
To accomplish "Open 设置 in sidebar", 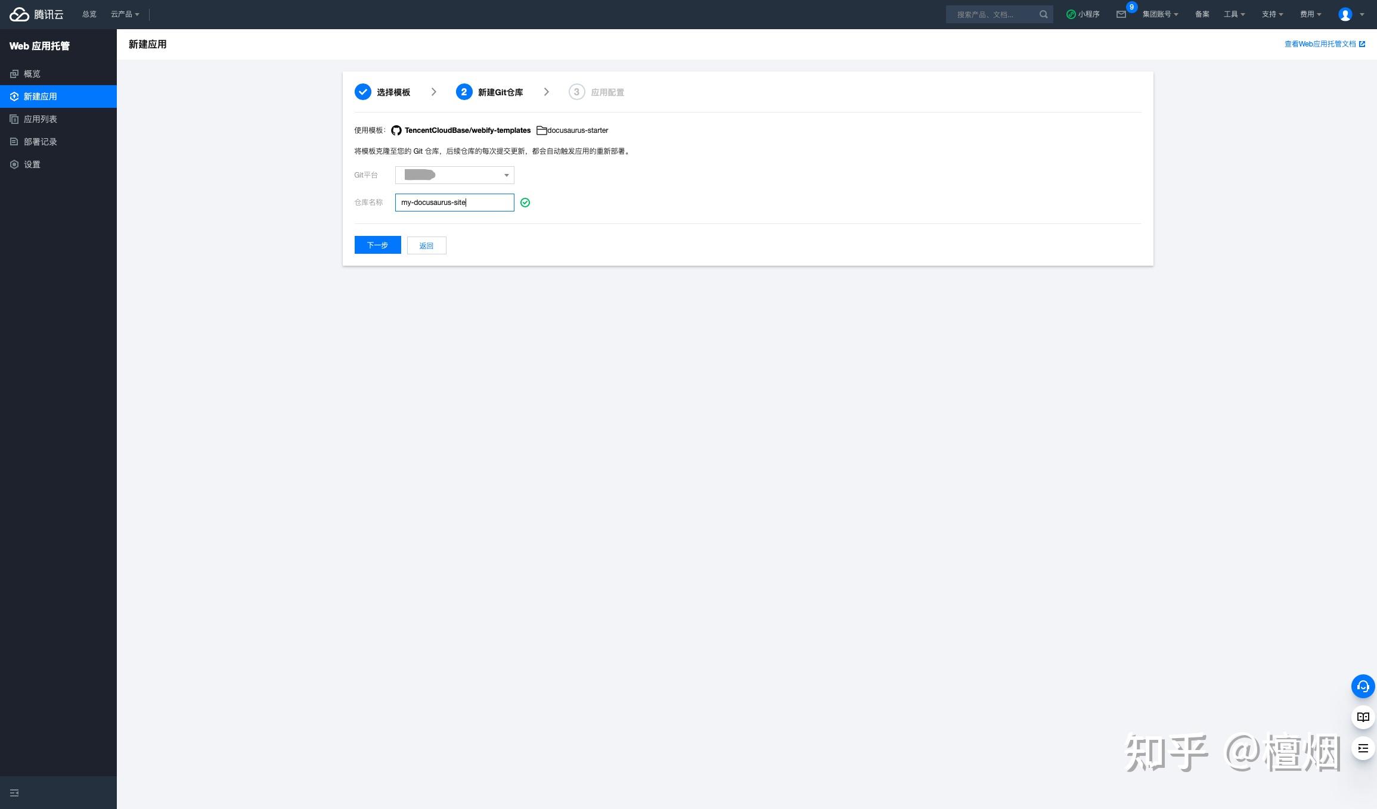I will 58,164.
